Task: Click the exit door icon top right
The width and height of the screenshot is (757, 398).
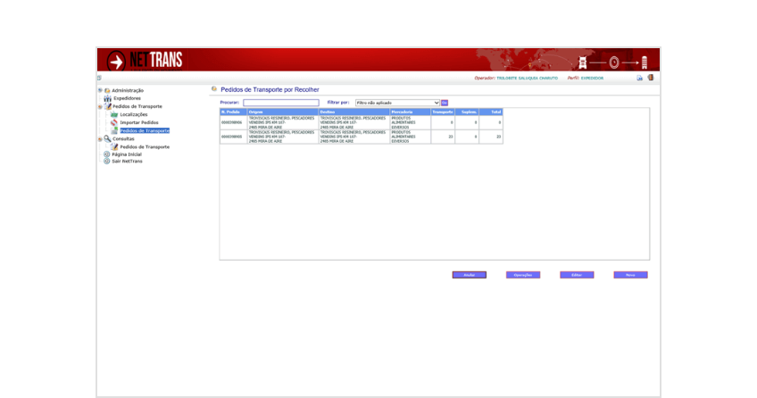Action: point(651,78)
